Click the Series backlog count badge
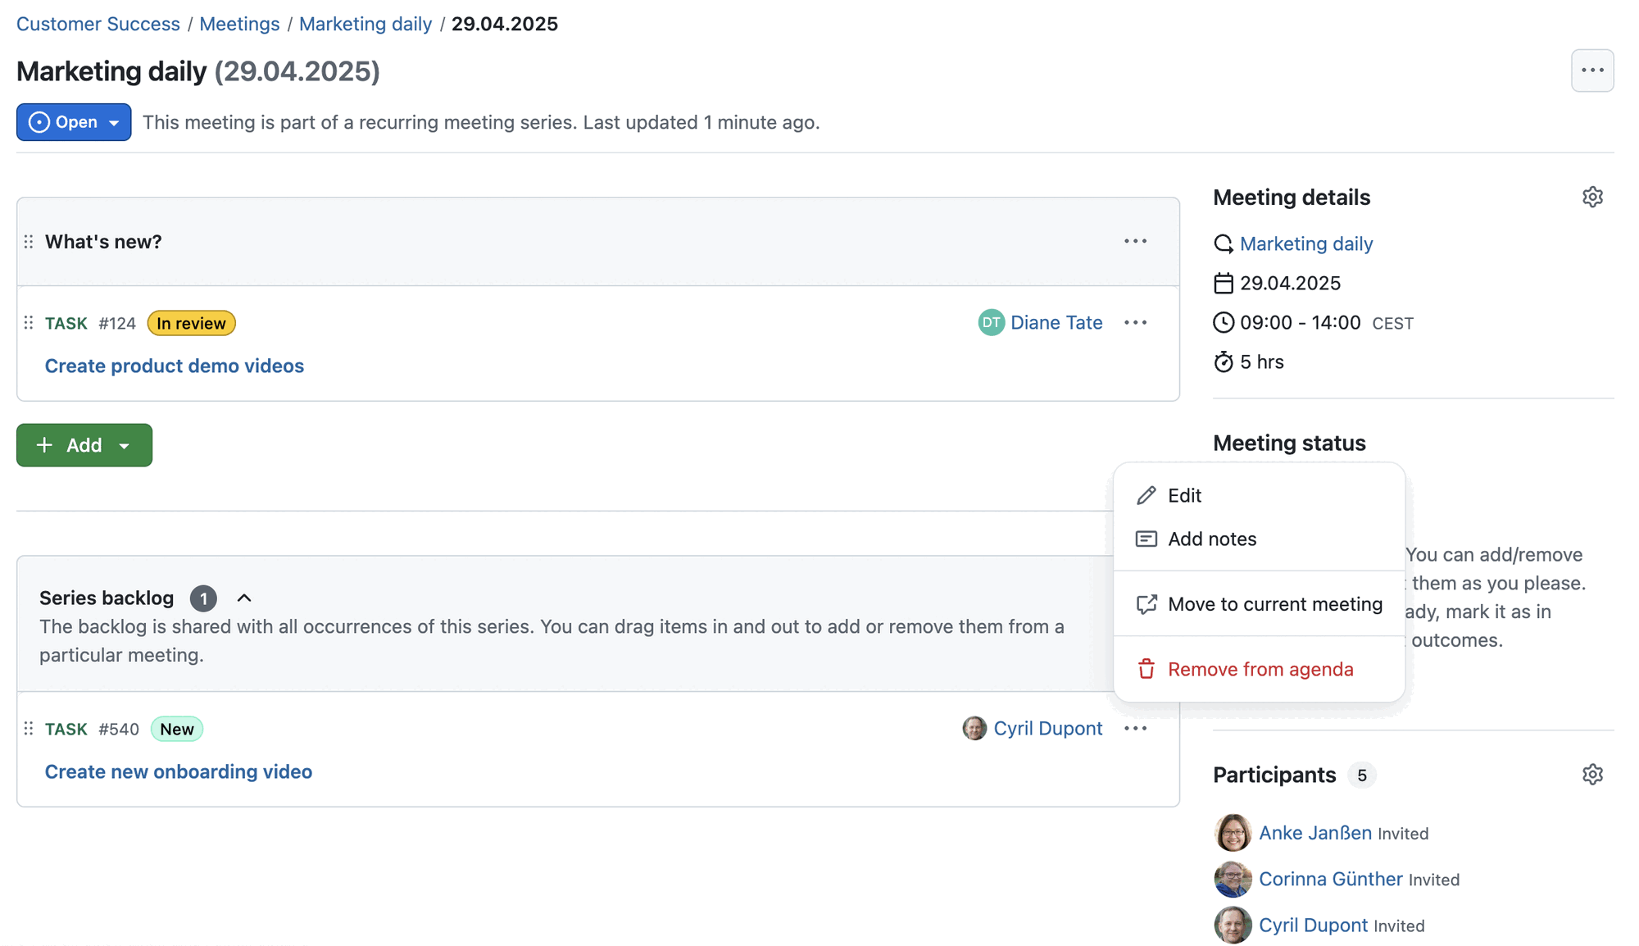This screenshot has width=1639, height=946. coord(203,598)
